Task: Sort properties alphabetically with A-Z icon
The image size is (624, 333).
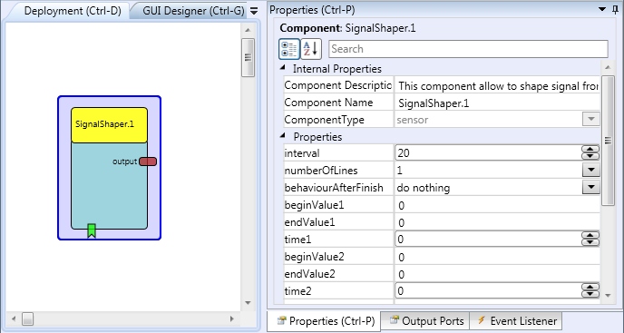Action: point(311,49)
